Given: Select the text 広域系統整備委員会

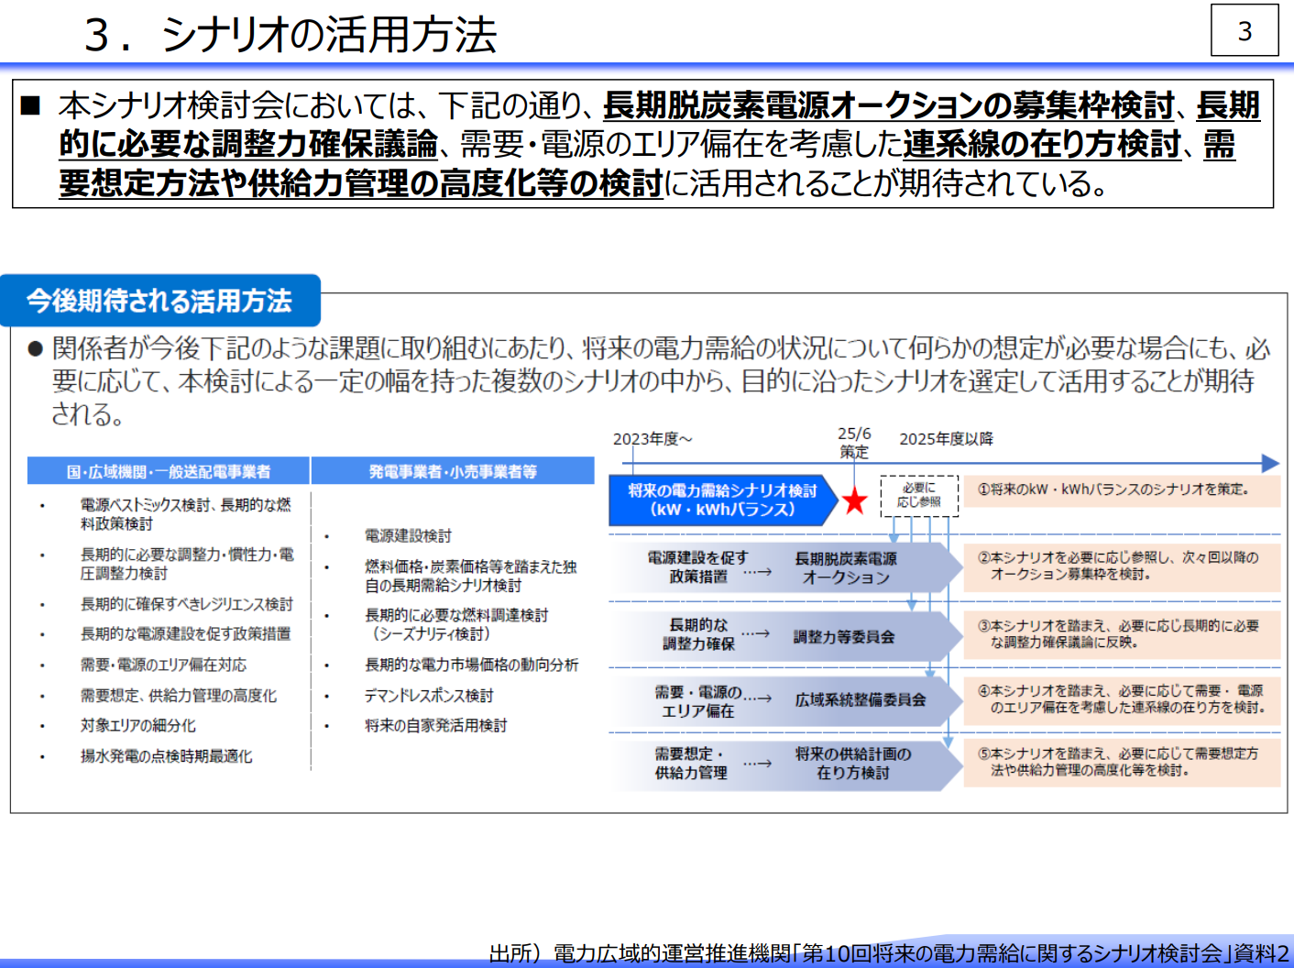Looking at the screenshot, I should click(861, 699).
